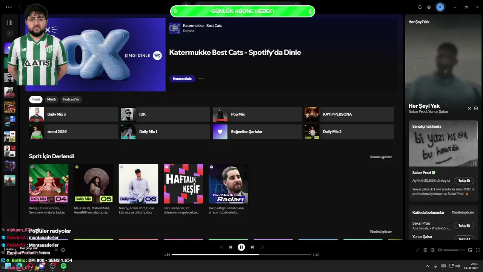This screenshot has height=272, width=483.
Task: Open Spotify from the Windows taskbar
Action: click(x=64, y=266)
